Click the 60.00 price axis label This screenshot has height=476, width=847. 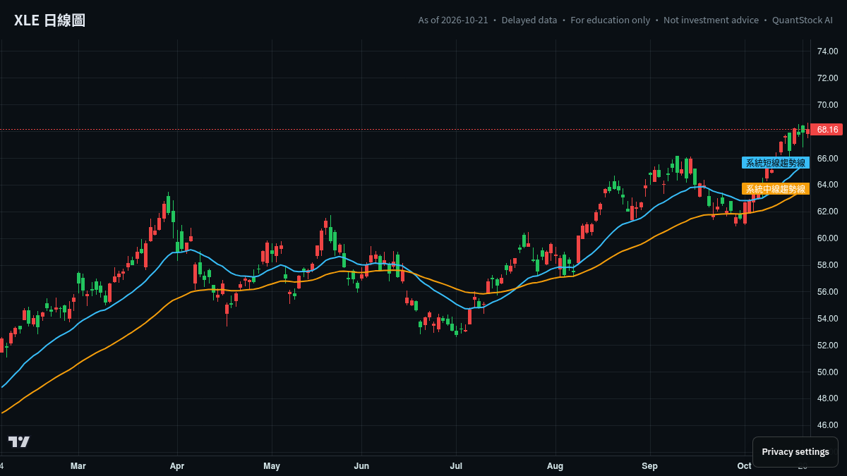(828, 238)
